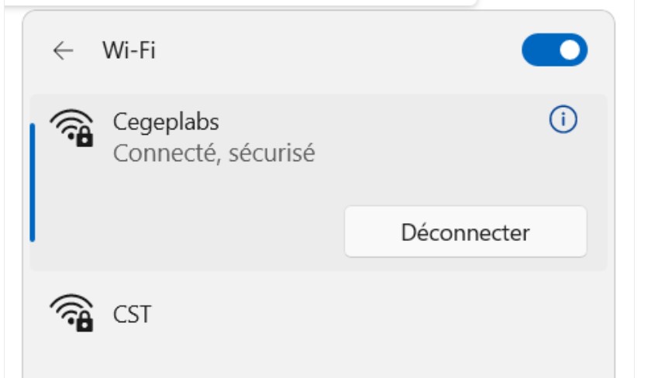Click the padlock on the CST icon

(84, 321)
